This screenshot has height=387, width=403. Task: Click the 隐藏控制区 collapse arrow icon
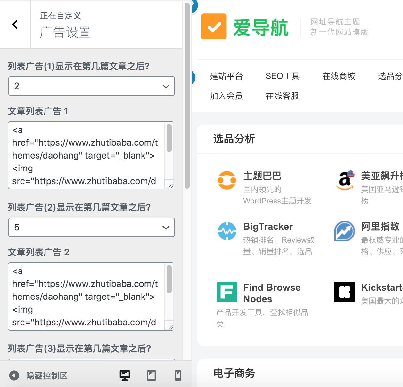tap(14, 375)
